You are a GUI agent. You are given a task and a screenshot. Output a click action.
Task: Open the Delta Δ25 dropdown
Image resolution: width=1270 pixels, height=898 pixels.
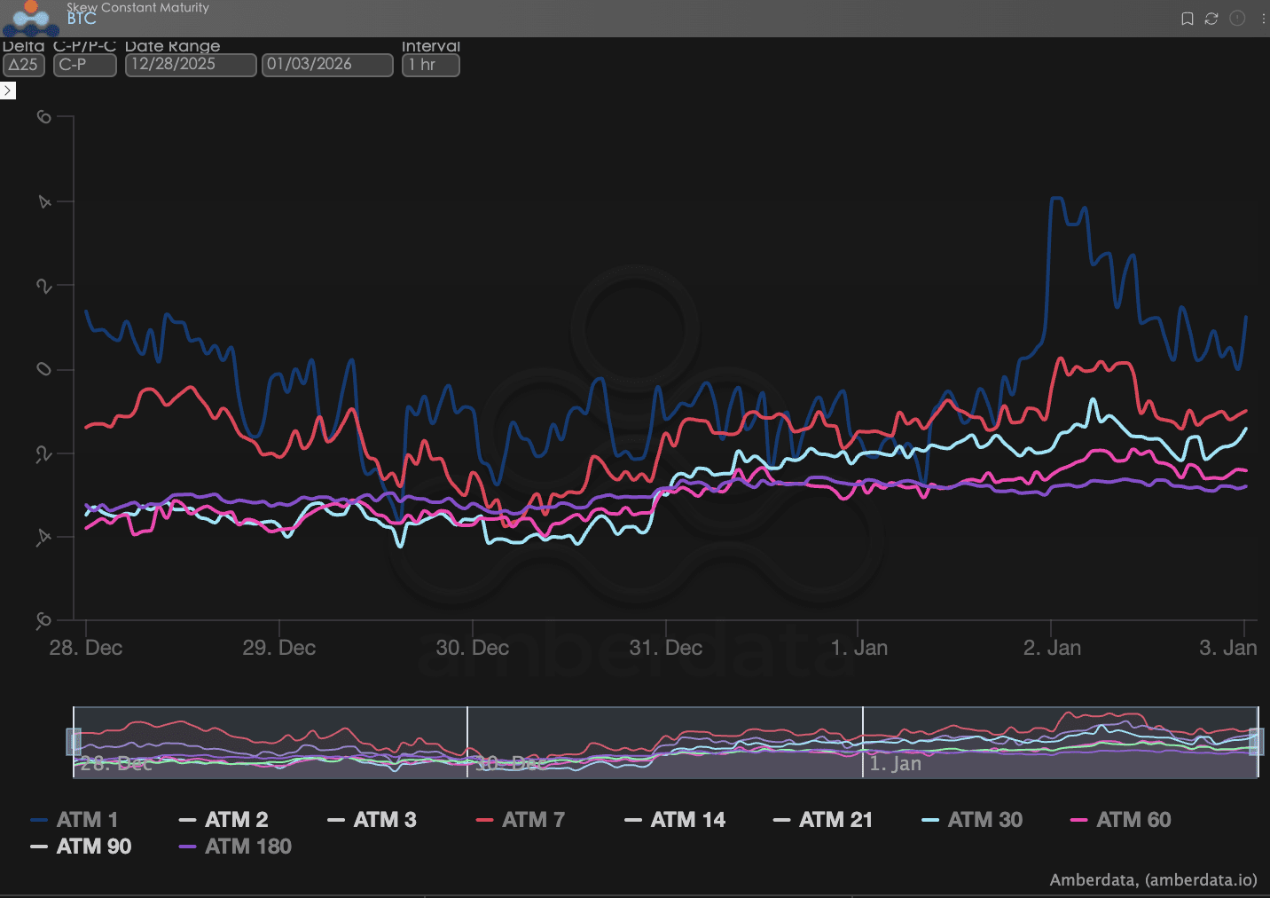coord(24,65)
